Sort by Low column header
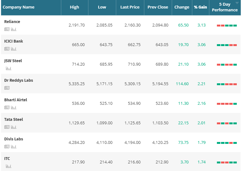 click(x=102, y=7)
